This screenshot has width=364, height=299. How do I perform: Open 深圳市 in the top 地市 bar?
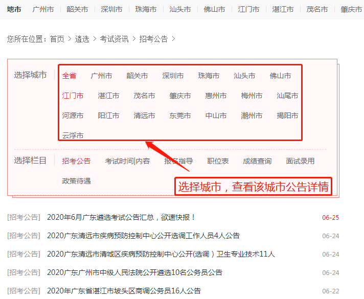coord(111,9)
